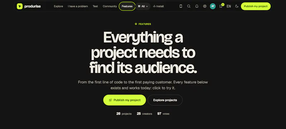Click hero Publish my project rocket button
Screen dimensions: 286x129
point(124,100)
